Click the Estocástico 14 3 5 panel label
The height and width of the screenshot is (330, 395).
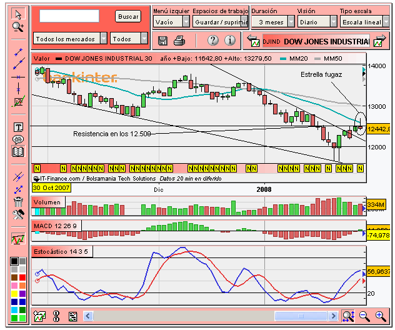[x=61, y=251]
